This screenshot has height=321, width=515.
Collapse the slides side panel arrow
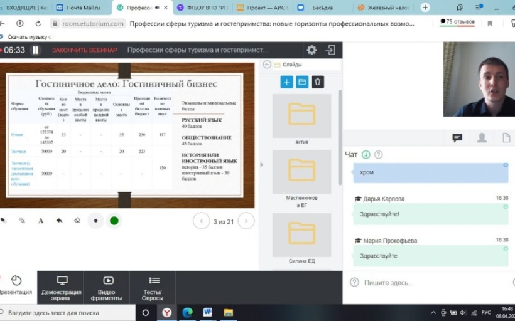[261, 165]
